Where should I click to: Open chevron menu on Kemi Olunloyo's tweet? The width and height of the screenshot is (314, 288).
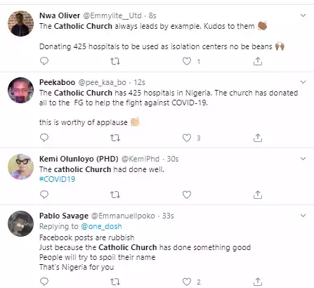(x=303, y=159)
